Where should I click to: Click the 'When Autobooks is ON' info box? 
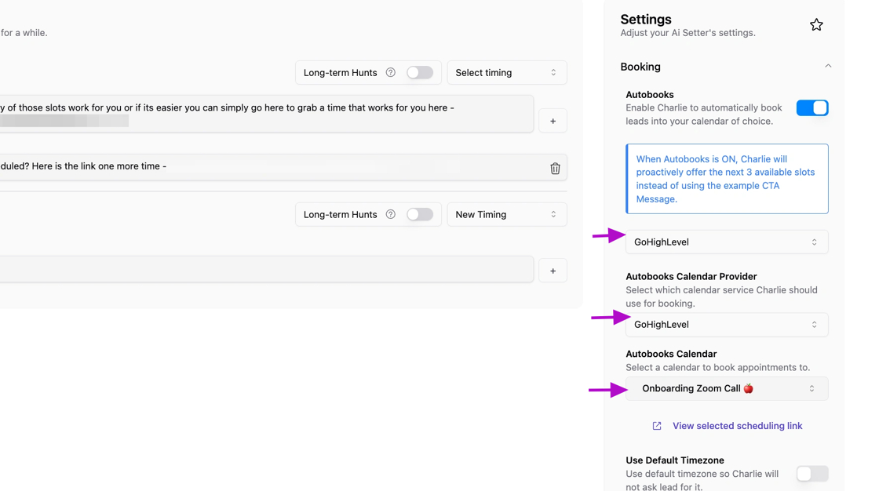click(x=727, y=179)
